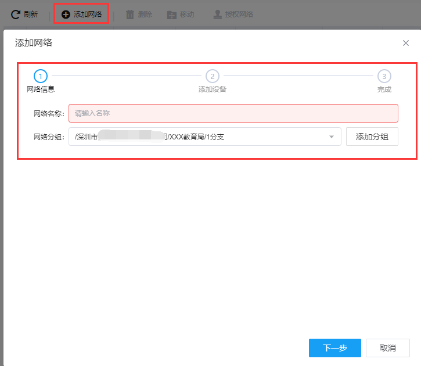Click the 下一步 button
Viewport: 421px width, 366px height.
tap(335, 348)
